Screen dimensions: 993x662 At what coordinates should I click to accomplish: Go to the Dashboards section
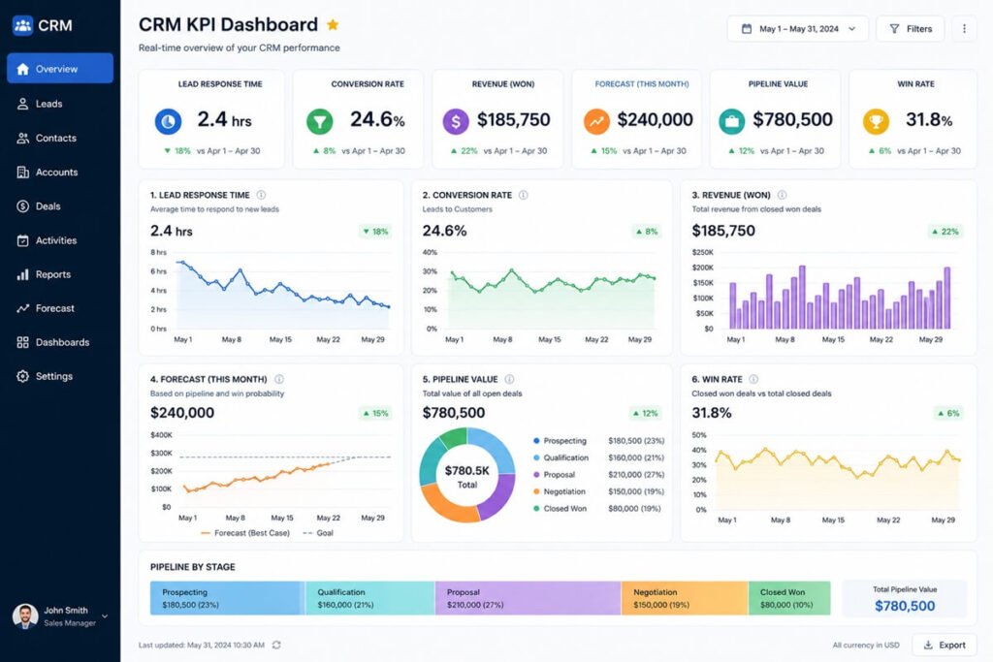click(60, 342)
